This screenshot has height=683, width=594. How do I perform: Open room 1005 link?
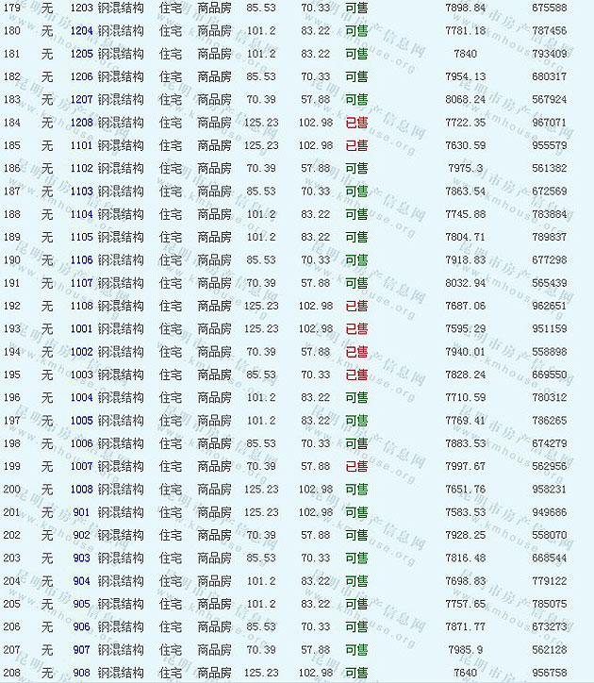coord(82,421)
